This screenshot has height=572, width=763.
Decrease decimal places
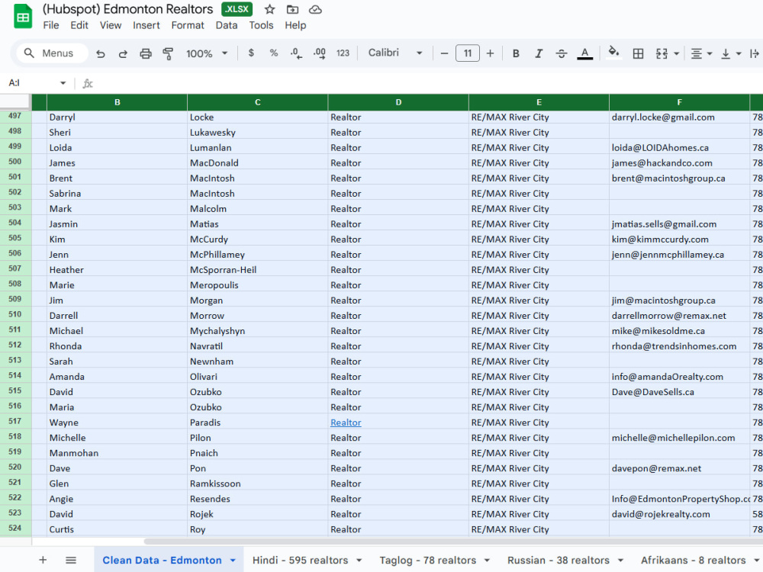(296, 53)
